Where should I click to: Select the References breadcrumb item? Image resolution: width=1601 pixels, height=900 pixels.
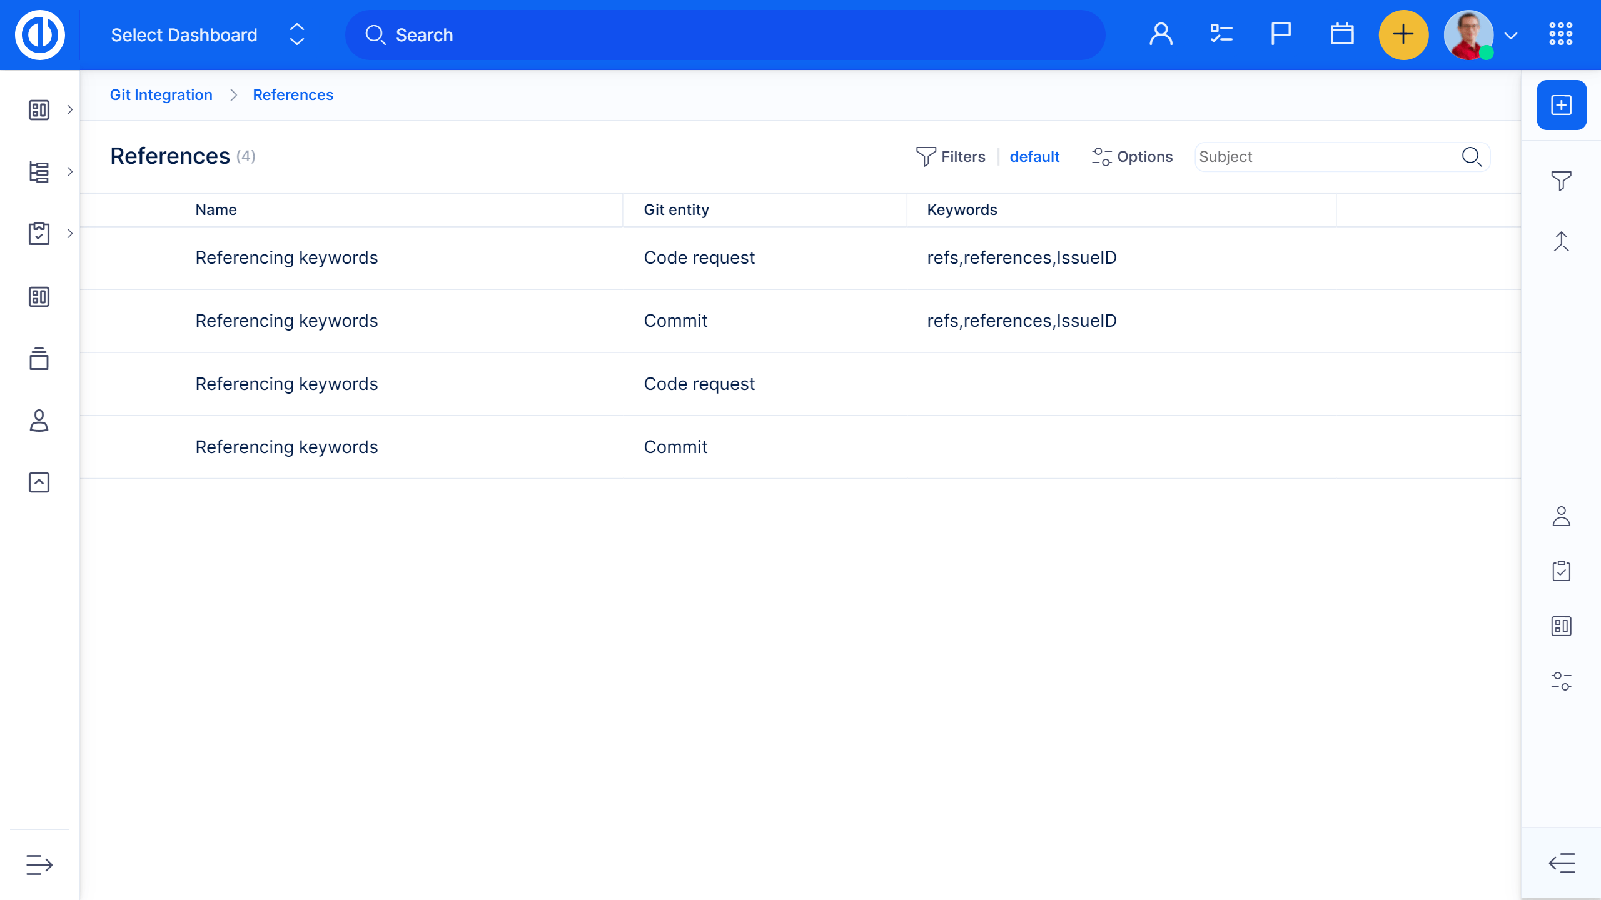(293, 95)
